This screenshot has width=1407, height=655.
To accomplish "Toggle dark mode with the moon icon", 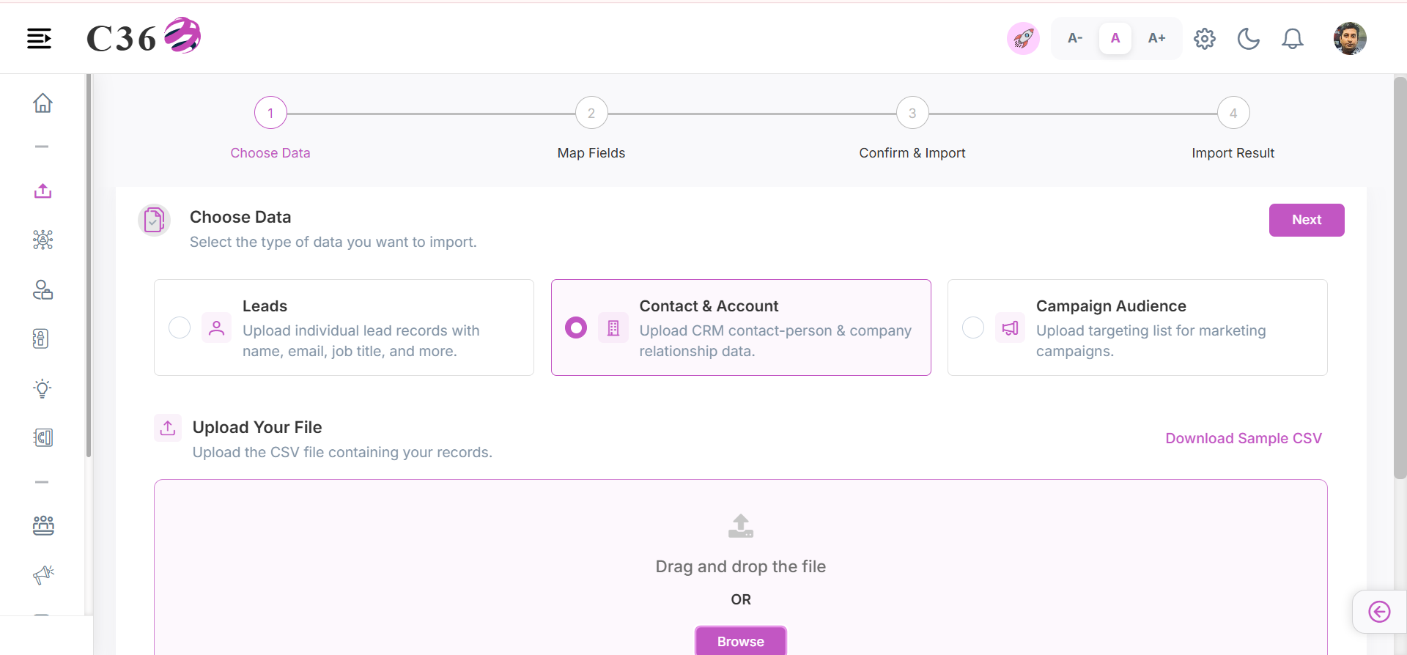I will point(1249,38).
